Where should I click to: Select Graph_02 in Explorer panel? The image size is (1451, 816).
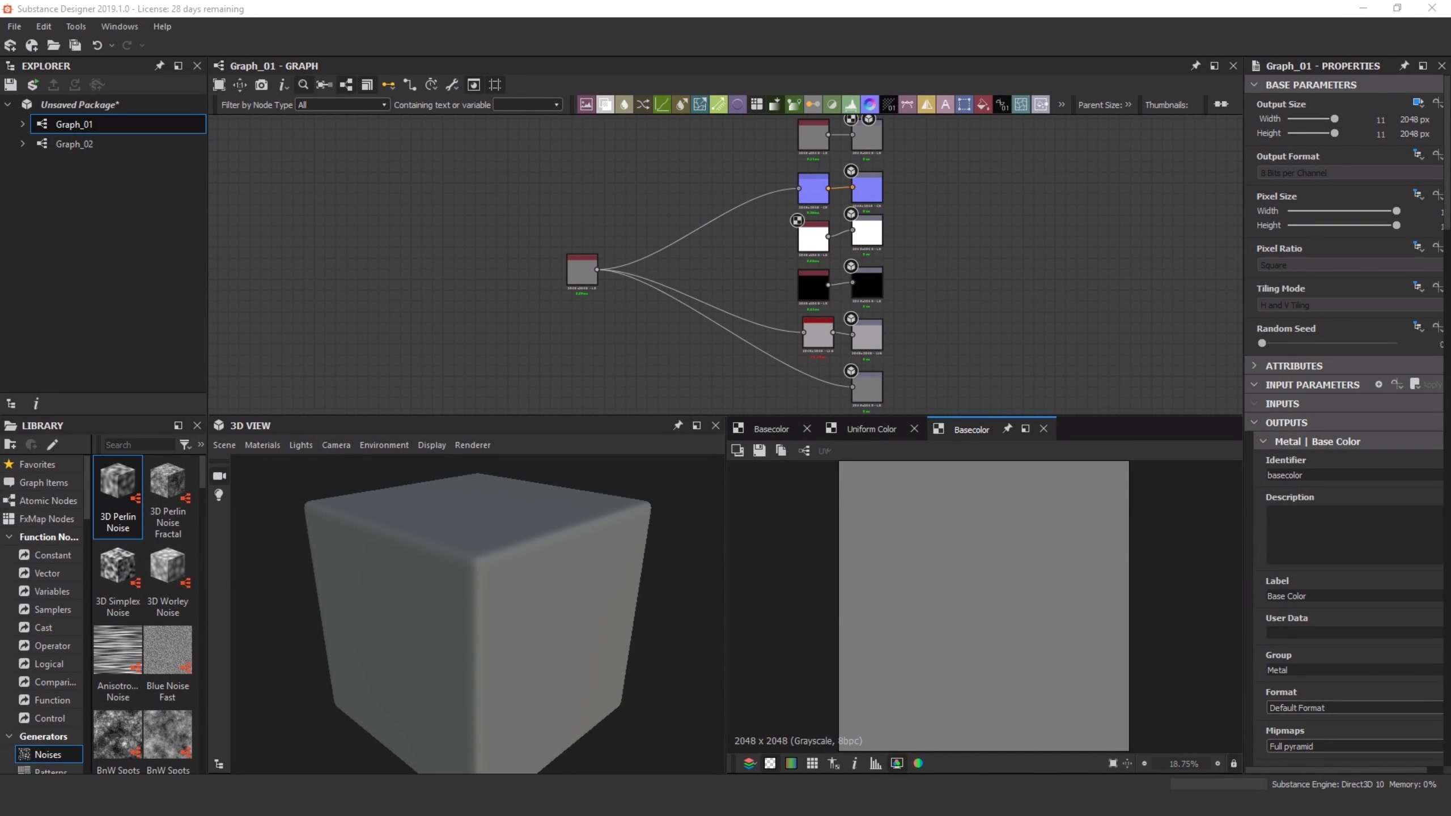[x=74, y=143]
